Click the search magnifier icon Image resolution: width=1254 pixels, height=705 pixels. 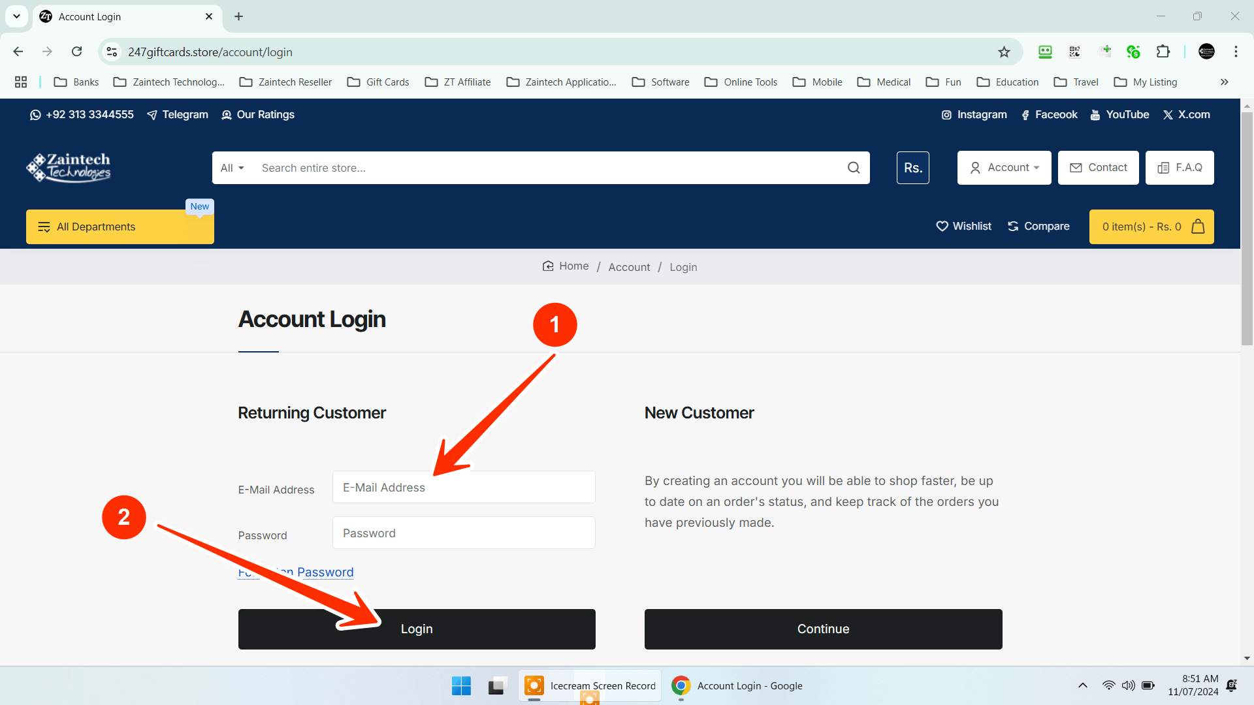[854, 168]
